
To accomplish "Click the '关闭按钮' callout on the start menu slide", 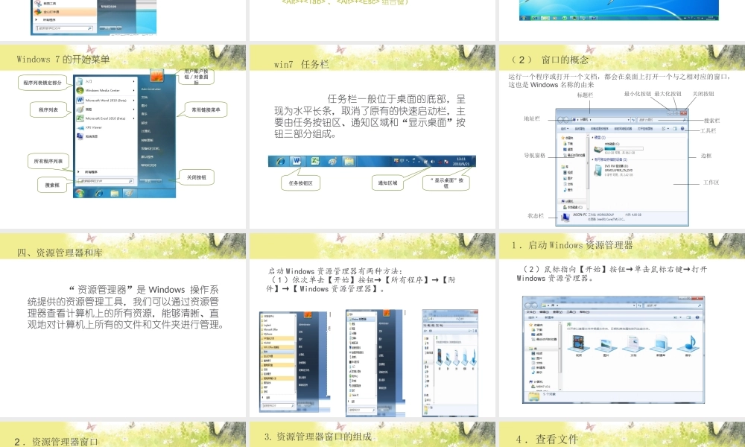I will pyautogui.click(x=196, y=177).
